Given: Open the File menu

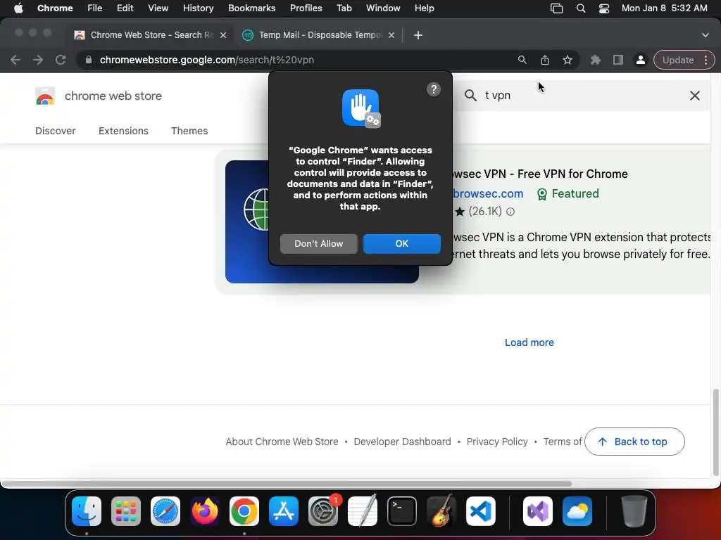Looking at the screenshot, I should point(95,8).
